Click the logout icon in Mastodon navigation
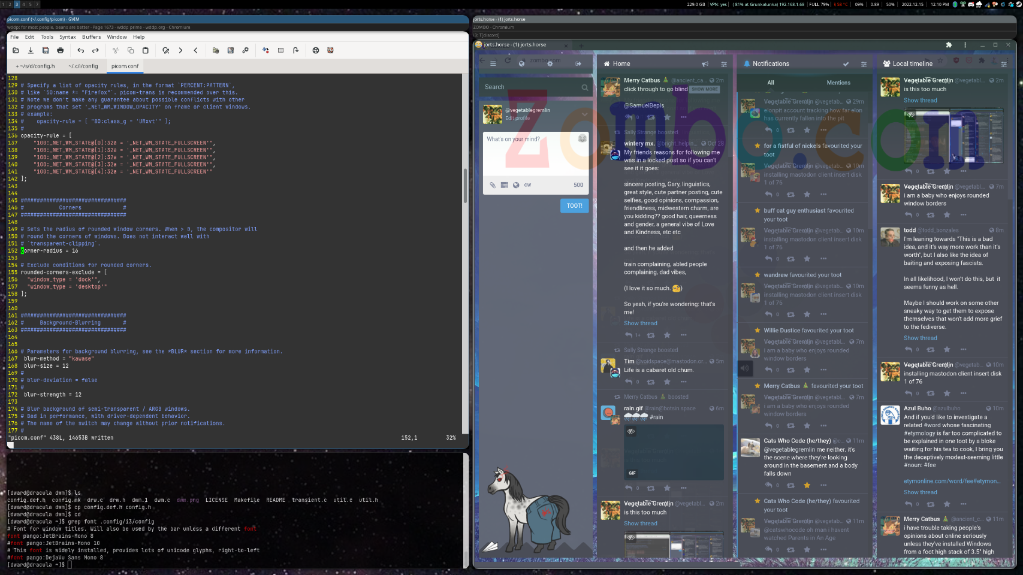Image resolution: width=1023 pixels, height=575 pixels. pos(578,63)
